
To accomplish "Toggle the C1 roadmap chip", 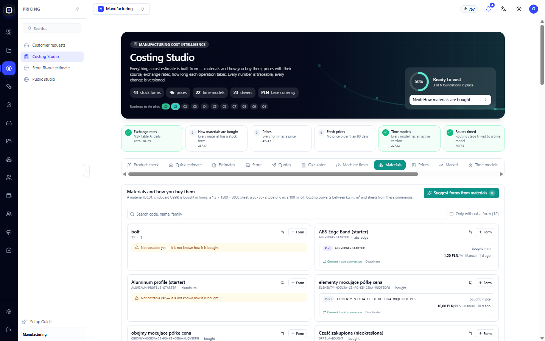I will point(175,106).
